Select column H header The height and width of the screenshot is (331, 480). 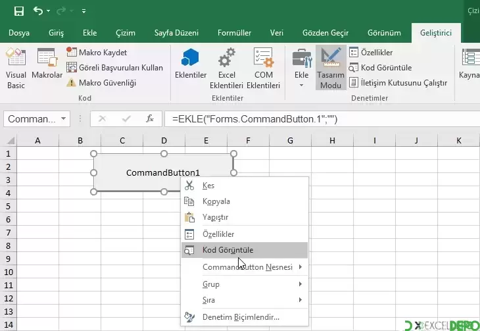(332, 140)
